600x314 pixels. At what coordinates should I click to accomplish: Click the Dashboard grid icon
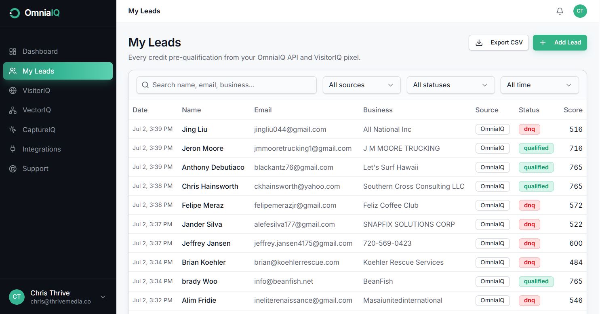click(13, 51)
